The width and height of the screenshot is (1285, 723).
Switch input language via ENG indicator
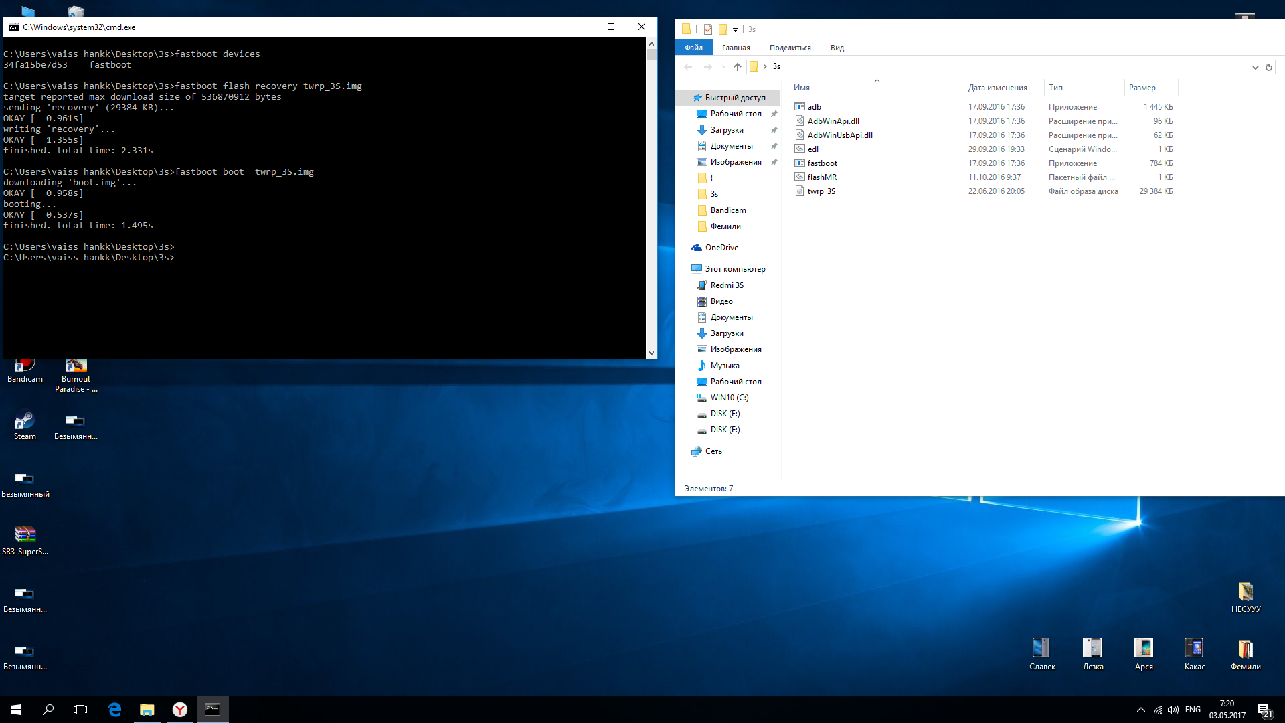pos(1192,710)
